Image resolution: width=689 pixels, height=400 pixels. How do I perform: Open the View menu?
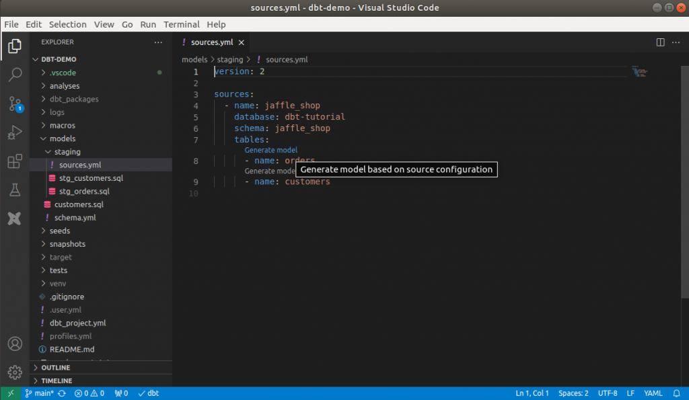[x=104, y=25]
